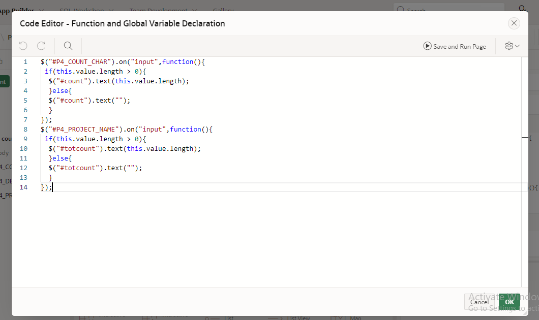Screen dimensions: 539x320
Task: Click "function" keyword on line 1
Action: (x=178, y=62)
